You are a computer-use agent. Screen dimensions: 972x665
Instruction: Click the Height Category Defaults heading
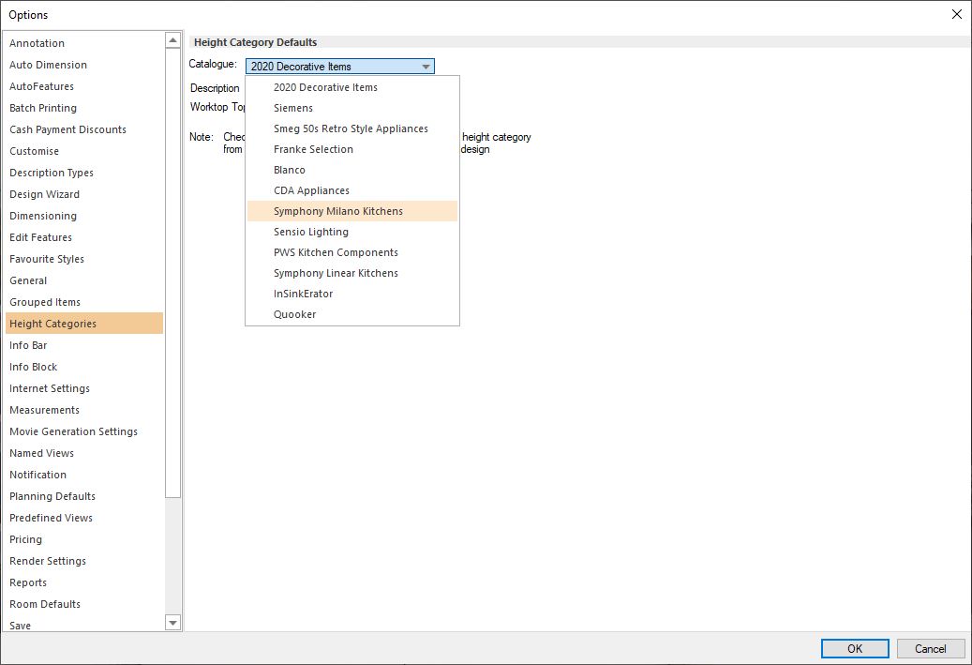pos(255,43)
